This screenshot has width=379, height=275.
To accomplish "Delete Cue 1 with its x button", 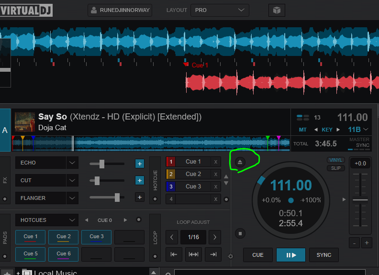I will tap(216, 162).
